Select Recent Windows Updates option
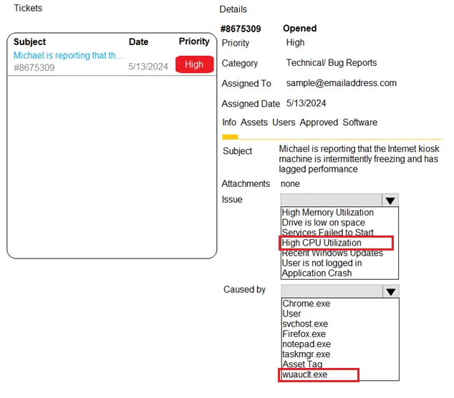 pos(332,253)
